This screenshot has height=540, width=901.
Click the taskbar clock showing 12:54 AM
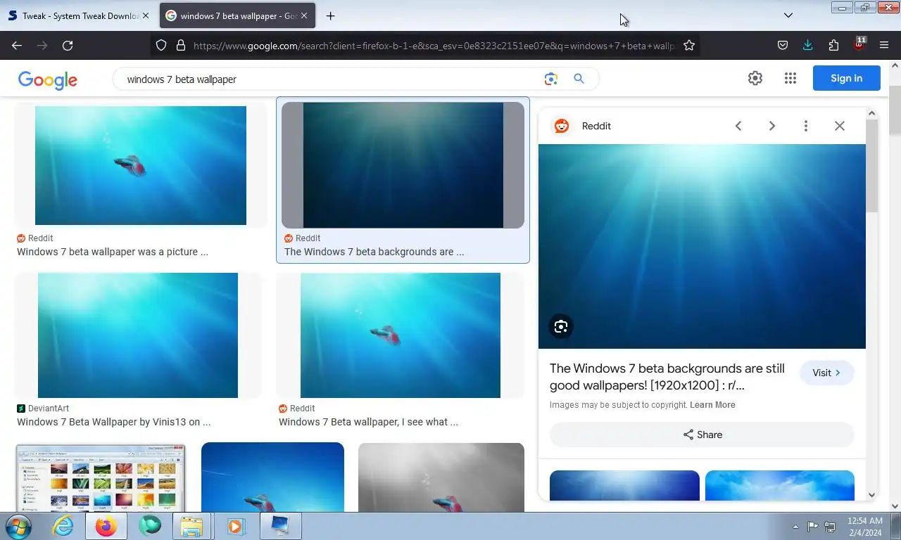click(864, 527)
